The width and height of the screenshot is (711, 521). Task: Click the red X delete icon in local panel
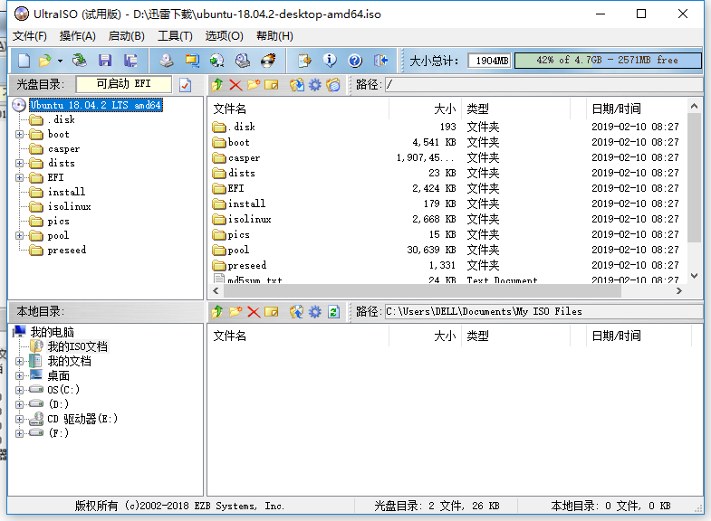point(254,312)
